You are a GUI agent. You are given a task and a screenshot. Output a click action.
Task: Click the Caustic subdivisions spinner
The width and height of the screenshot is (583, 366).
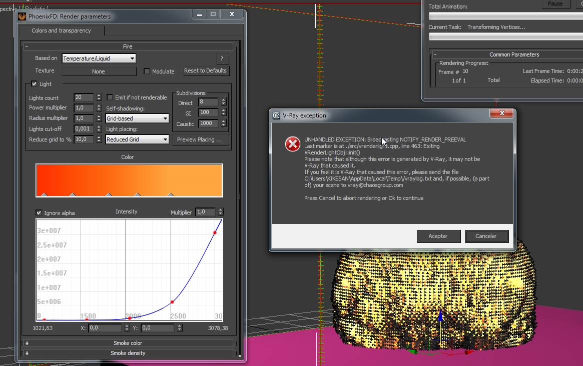224,123
